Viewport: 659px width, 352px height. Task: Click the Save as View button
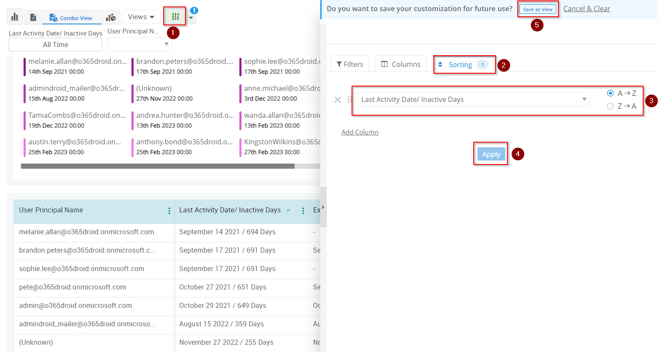tap(537, 9)
